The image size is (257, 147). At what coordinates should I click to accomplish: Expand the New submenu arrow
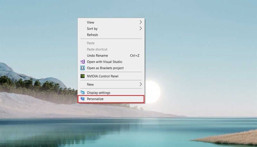tap(140, 85)
